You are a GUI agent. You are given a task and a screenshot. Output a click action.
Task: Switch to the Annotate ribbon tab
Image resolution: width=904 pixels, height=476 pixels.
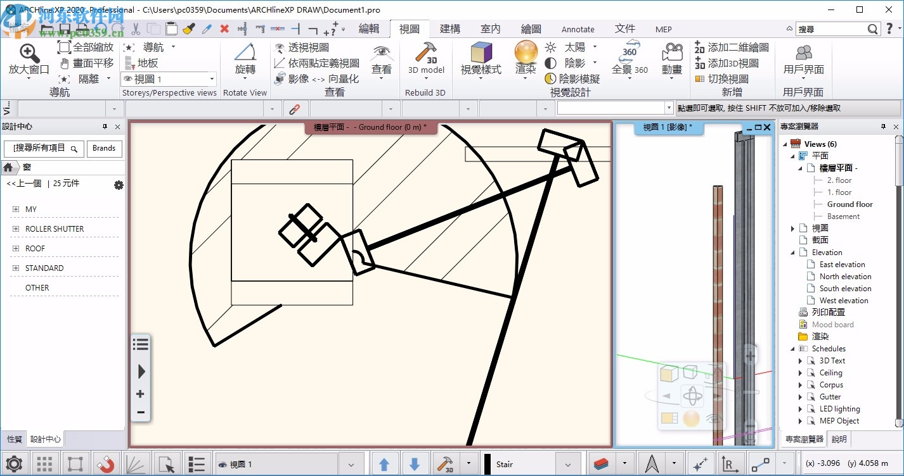point(578,29)
